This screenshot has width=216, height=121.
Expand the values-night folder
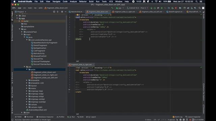(27, 107)
